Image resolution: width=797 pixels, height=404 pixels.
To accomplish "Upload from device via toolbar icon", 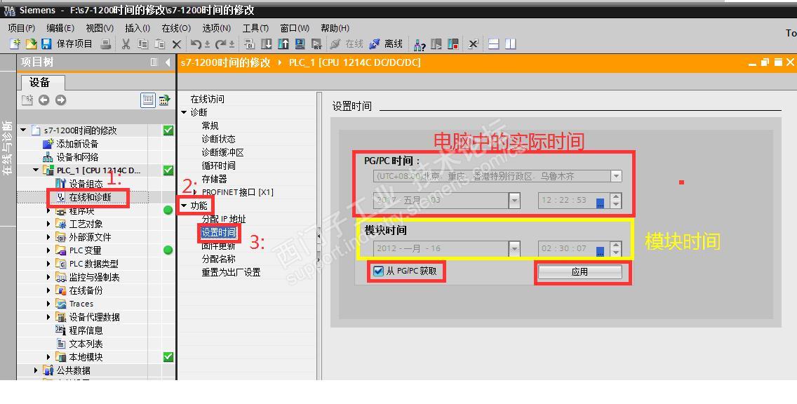I will (x=283, y=44).
